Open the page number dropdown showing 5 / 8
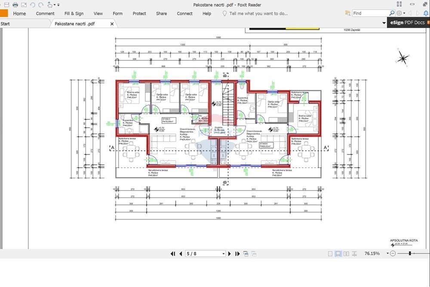Screen dimensions: 430x287 pos(206,254)
